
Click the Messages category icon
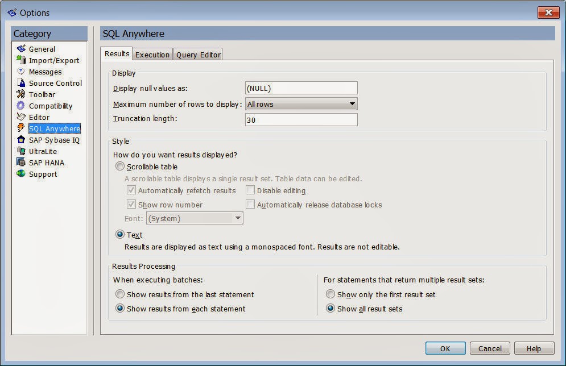pyautogui.click(x=22, y=72)
